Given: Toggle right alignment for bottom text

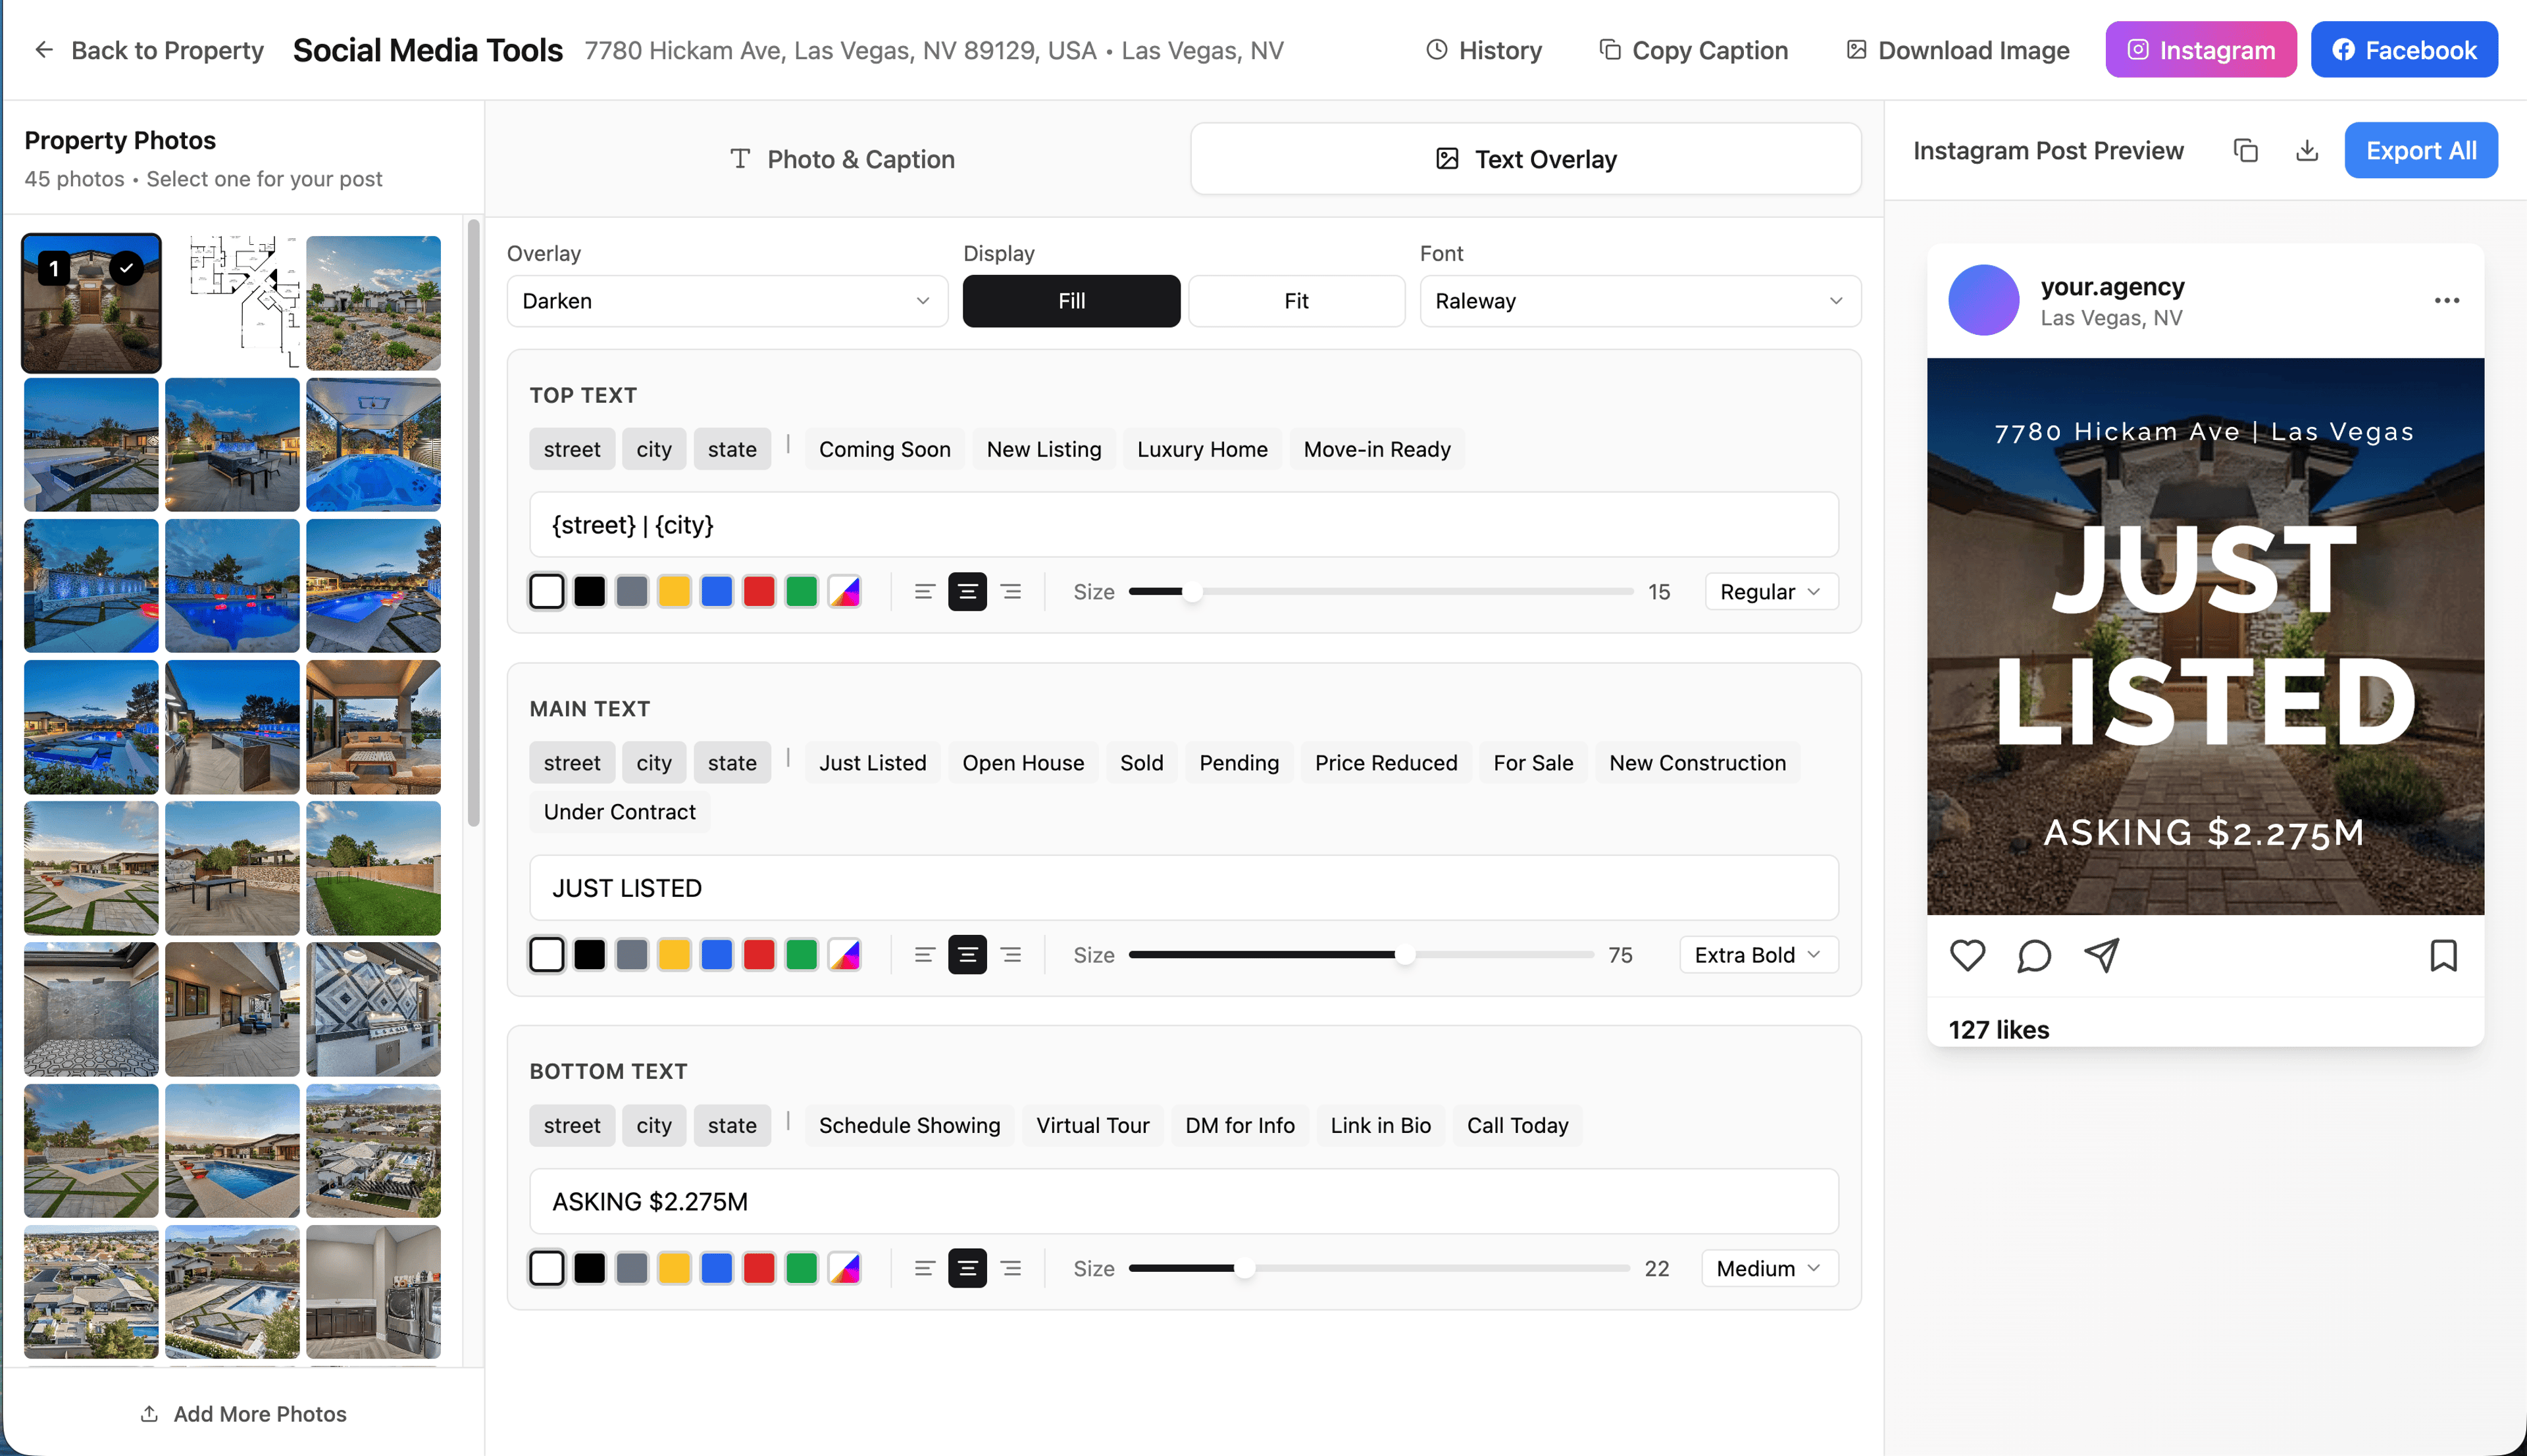Looking at the screenshot, I should [x=1011, y=1267].
